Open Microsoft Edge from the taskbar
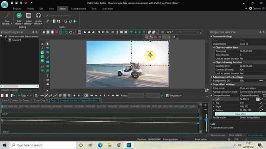The height and width of the screenshot is (149, 266). click(100, 145)
